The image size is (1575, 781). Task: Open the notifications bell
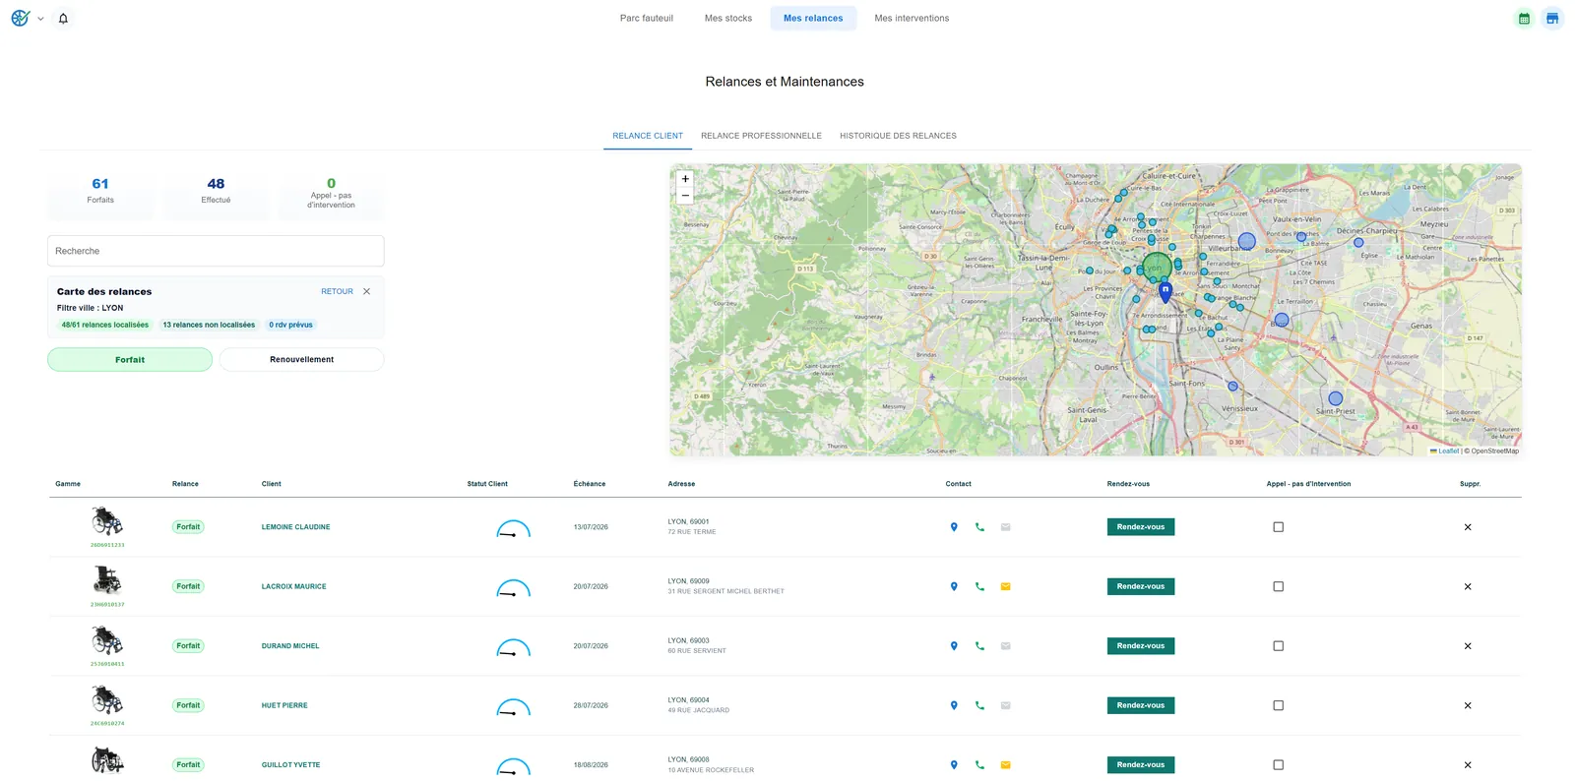point(63,19)
